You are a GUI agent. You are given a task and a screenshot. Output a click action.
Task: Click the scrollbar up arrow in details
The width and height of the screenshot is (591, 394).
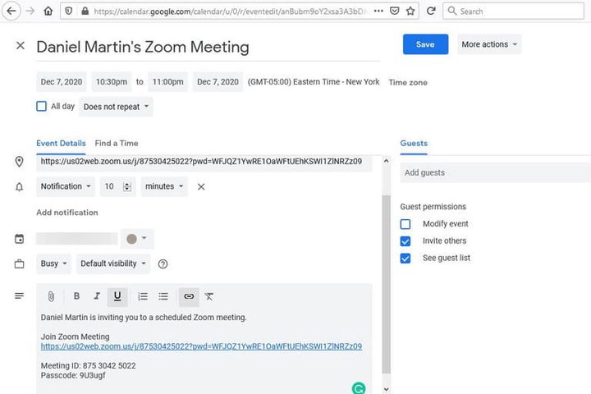(386, 161)
